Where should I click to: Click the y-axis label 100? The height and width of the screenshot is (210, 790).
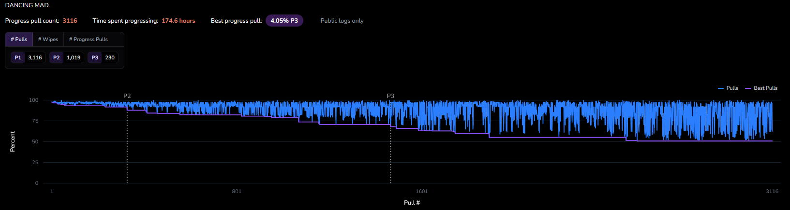pyautogui.click(x=34, y=100)
